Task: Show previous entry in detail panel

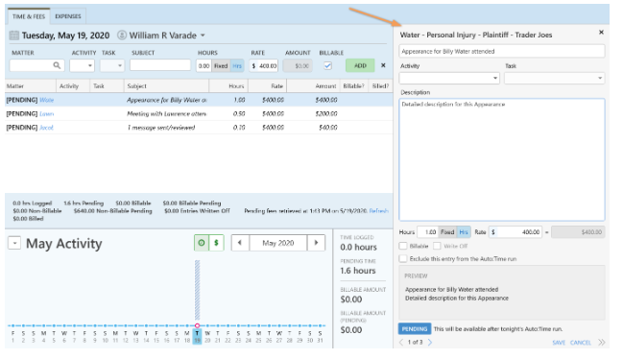Action: [401, 342]
